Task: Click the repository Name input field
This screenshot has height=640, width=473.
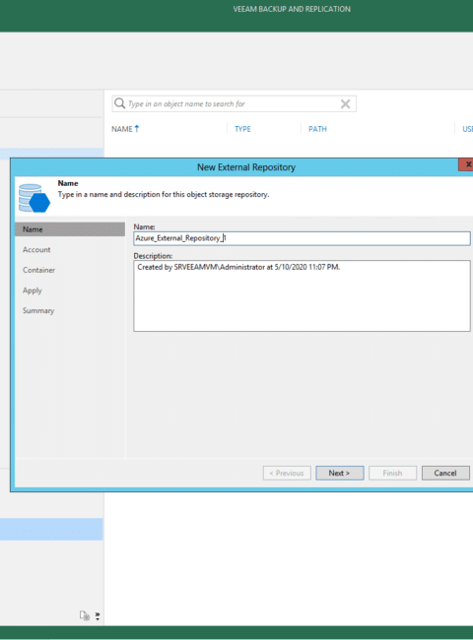Action: pyautogui.click(x=302, y=238)
